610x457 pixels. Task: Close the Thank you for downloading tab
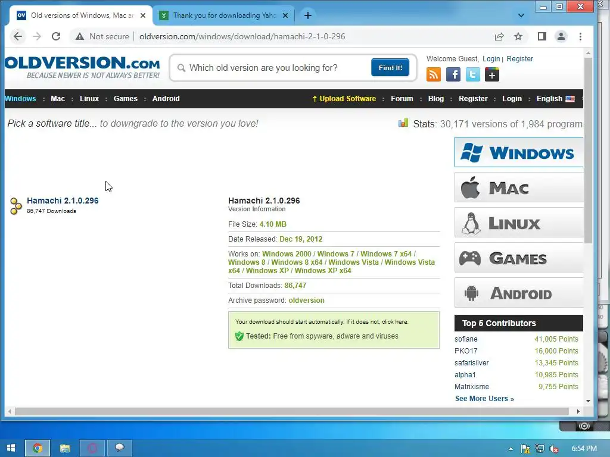285,15
